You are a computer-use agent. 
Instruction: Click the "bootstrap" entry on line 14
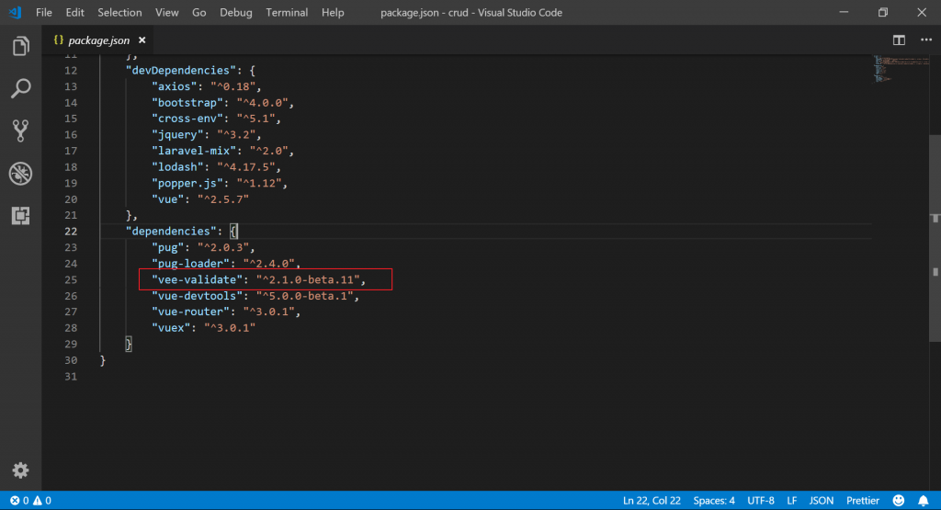pyautogui.click(x=222, y=103)
